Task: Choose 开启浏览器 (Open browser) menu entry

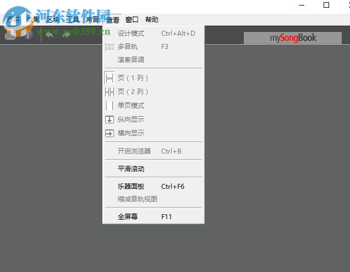Action: 154,151
